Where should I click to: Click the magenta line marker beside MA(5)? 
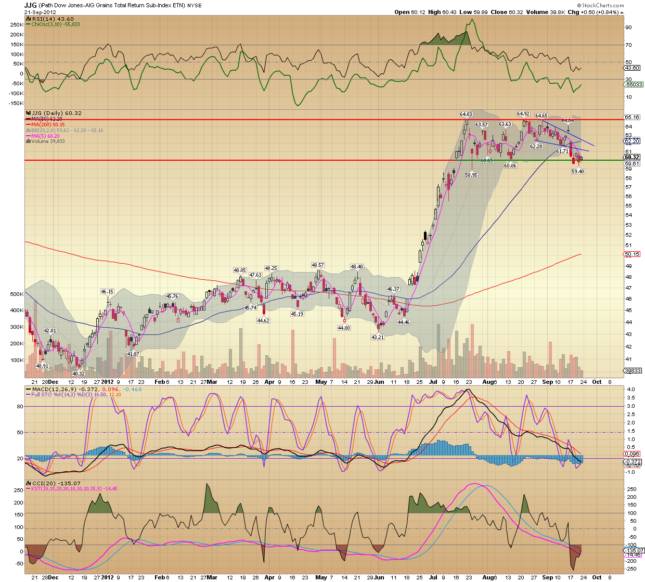[28, 136]
